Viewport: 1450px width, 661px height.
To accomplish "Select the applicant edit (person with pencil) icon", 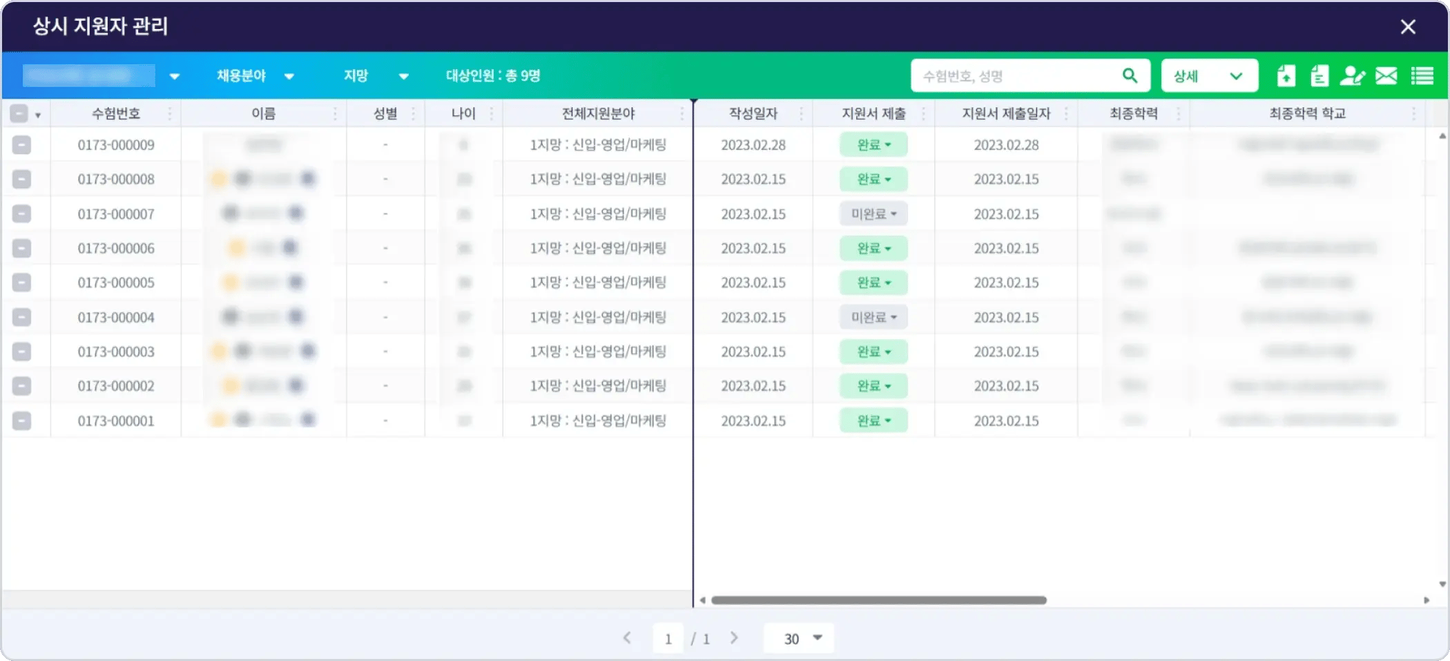I will [1353, 75].
